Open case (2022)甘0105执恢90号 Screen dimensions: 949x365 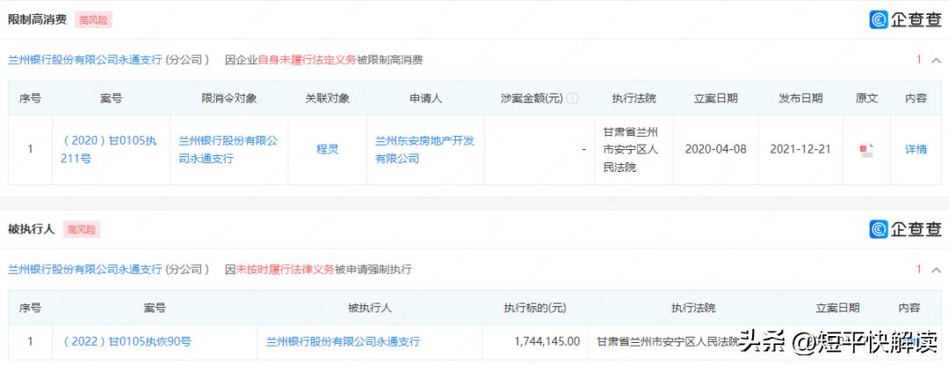pos(126,342)
